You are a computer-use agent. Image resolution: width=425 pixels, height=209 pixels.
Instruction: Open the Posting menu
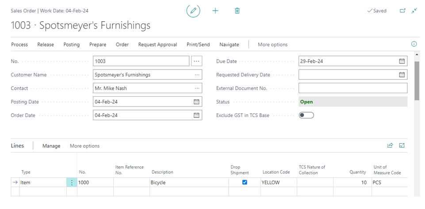[x=72, y=45]
